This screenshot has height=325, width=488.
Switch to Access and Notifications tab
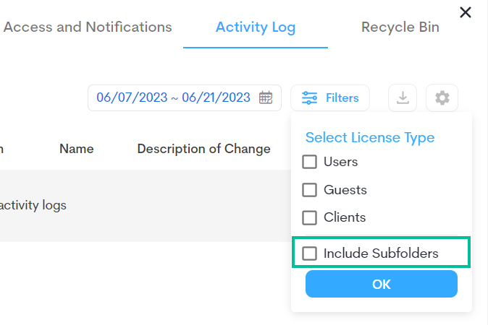pos(88,27)
